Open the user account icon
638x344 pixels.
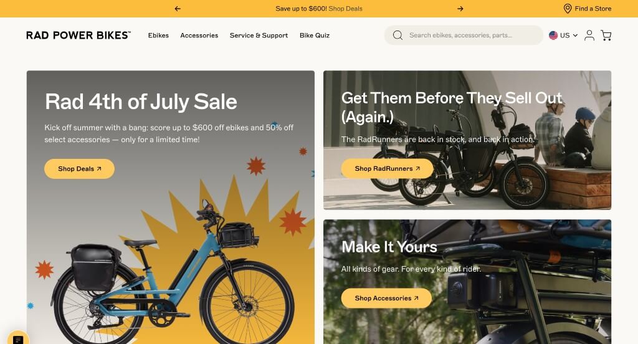pyautogui.click(x=589, y=36)
